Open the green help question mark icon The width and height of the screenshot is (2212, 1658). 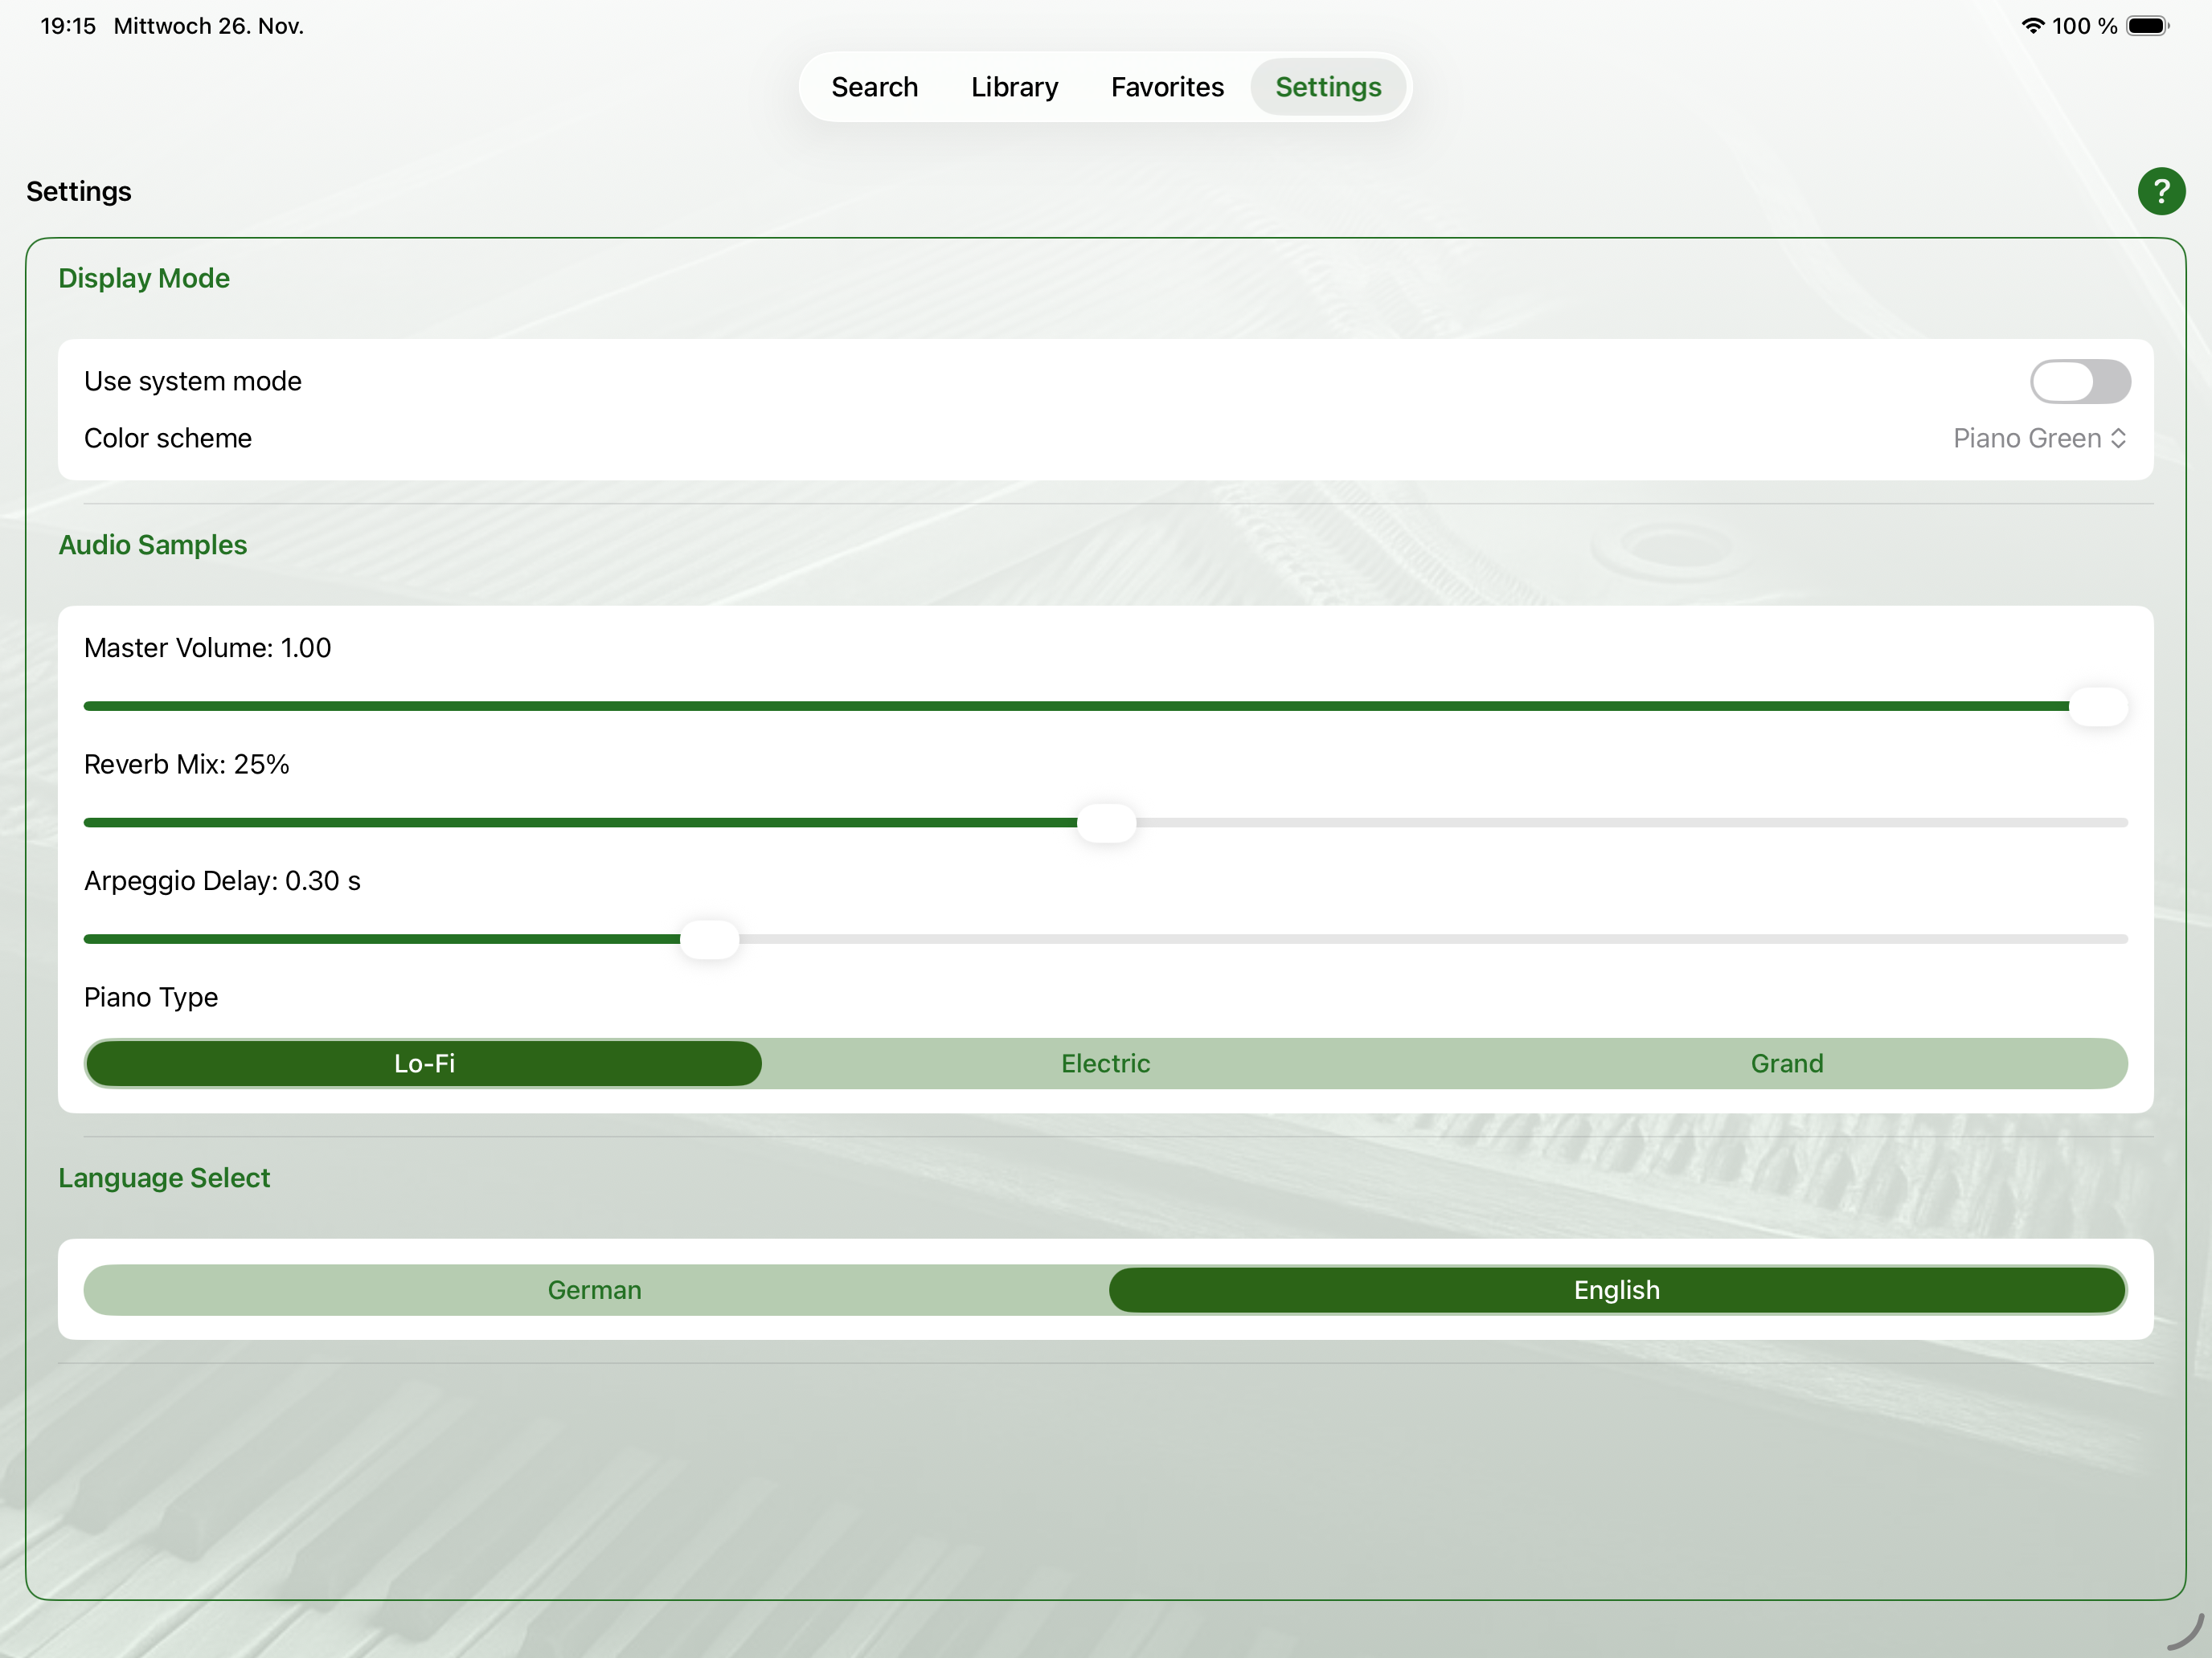click(2161, 191)
